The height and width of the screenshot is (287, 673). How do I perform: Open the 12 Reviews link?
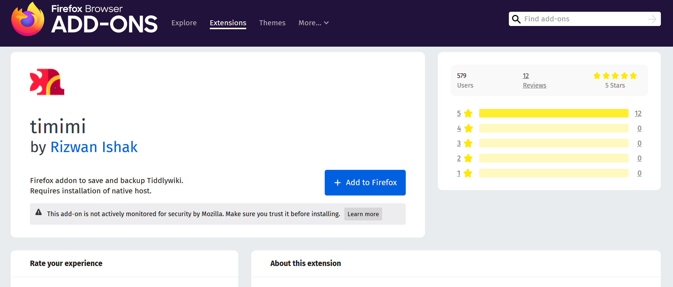[534, 81]
